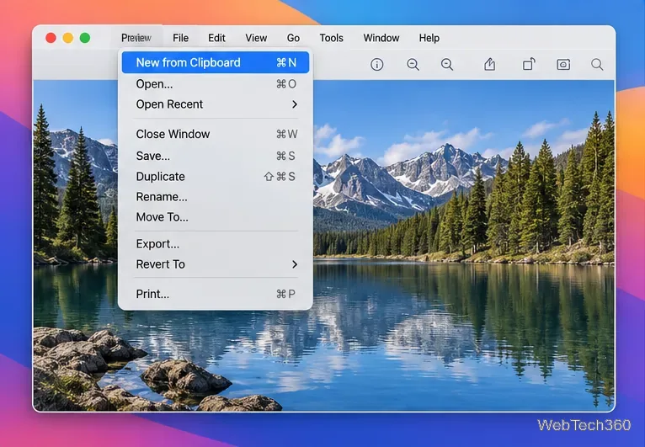645x447 pixels.
Task: Open the Go menu
Action: (x=293, y=38)
